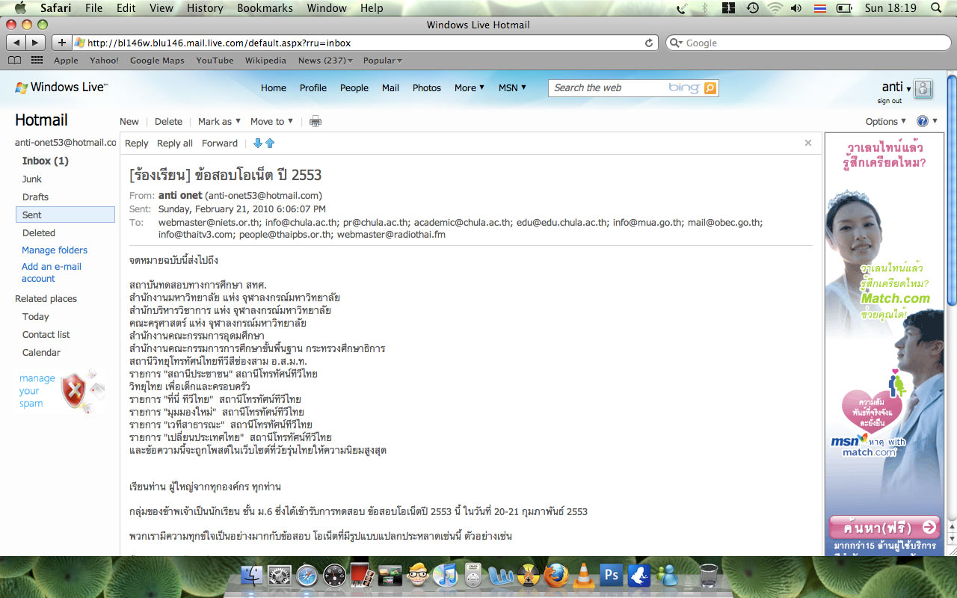The width and height of the screenshot is (957, 598).
Task: Go forward with Safari's forward arrow
Action: click(36, 43)
